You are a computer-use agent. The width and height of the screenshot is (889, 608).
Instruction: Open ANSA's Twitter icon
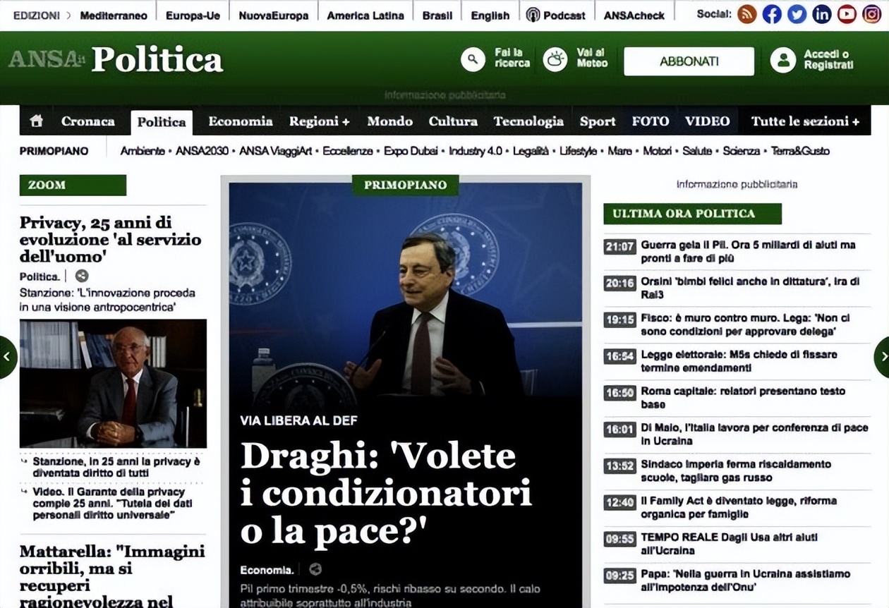(x=797, y=14)
